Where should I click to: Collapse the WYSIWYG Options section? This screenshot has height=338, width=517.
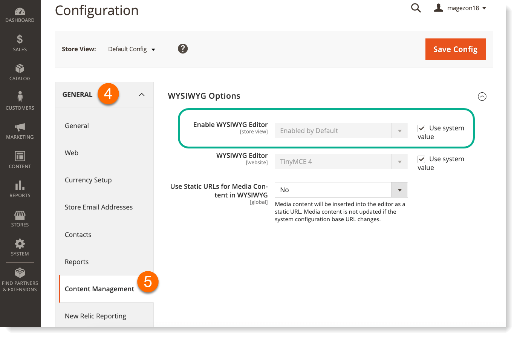tap(482, 96)
